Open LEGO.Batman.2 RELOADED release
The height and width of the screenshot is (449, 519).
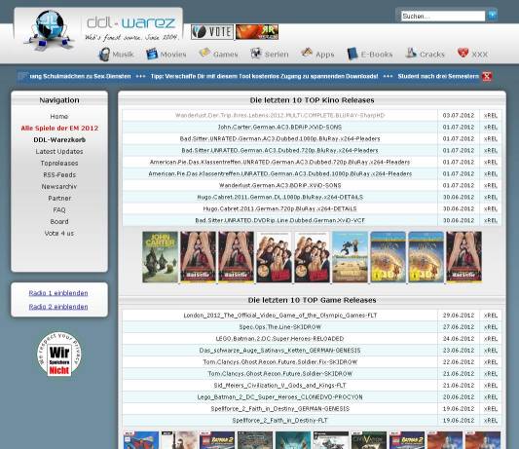click(x=280, y=339)
